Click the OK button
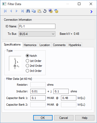97x123 pixels. coord(43,118)
